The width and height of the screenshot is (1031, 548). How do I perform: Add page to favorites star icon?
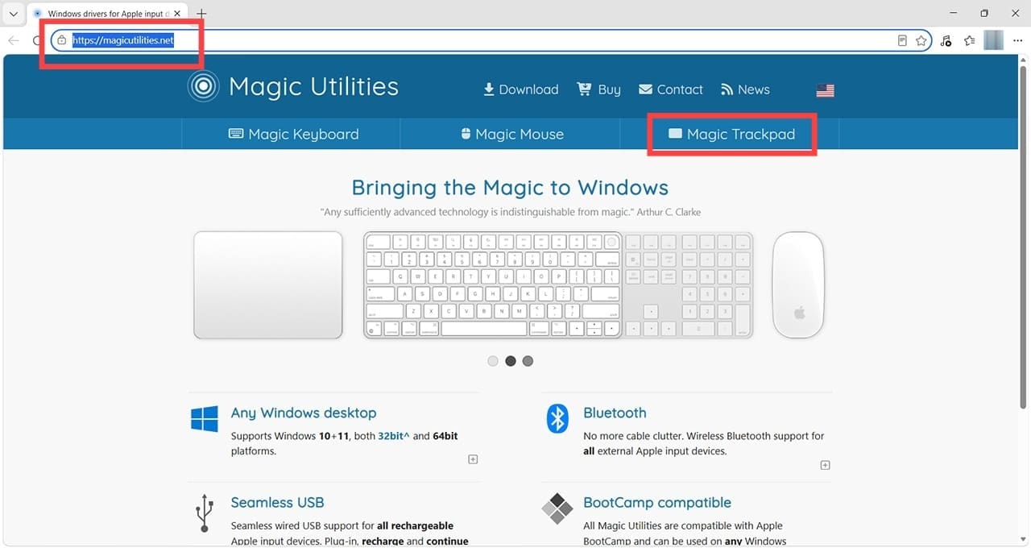pyautogui.click(x=921, y=40)
